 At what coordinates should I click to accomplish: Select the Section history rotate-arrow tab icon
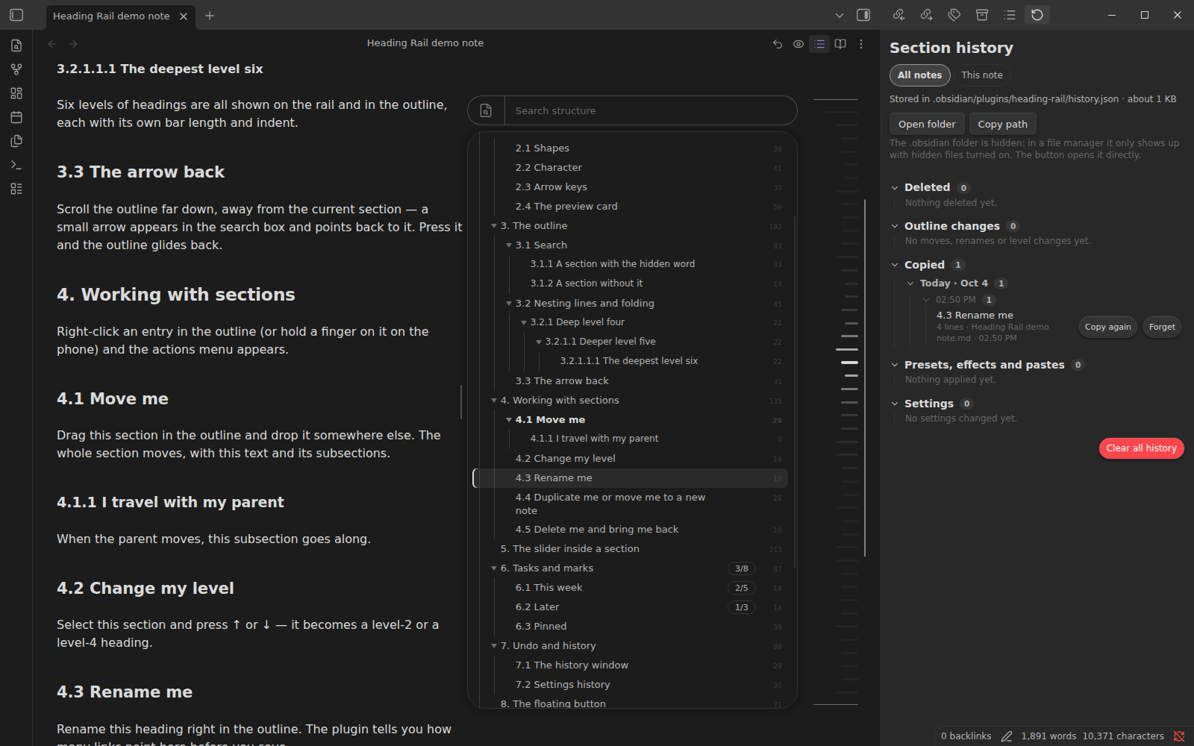(1037, 15)
